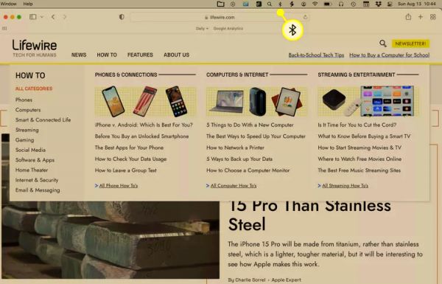Click the lightning bolt menu bar icon
The image size is (442, 284).
(292, 4)
